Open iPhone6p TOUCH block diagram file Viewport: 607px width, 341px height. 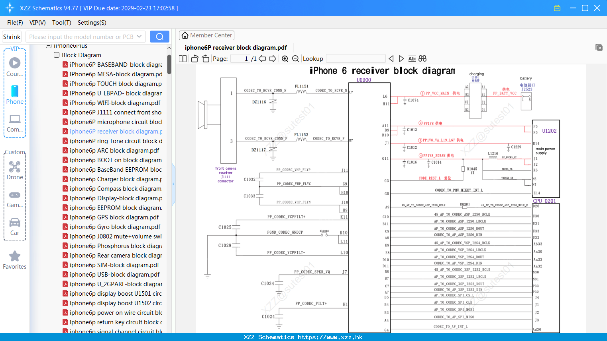point(112,83)
